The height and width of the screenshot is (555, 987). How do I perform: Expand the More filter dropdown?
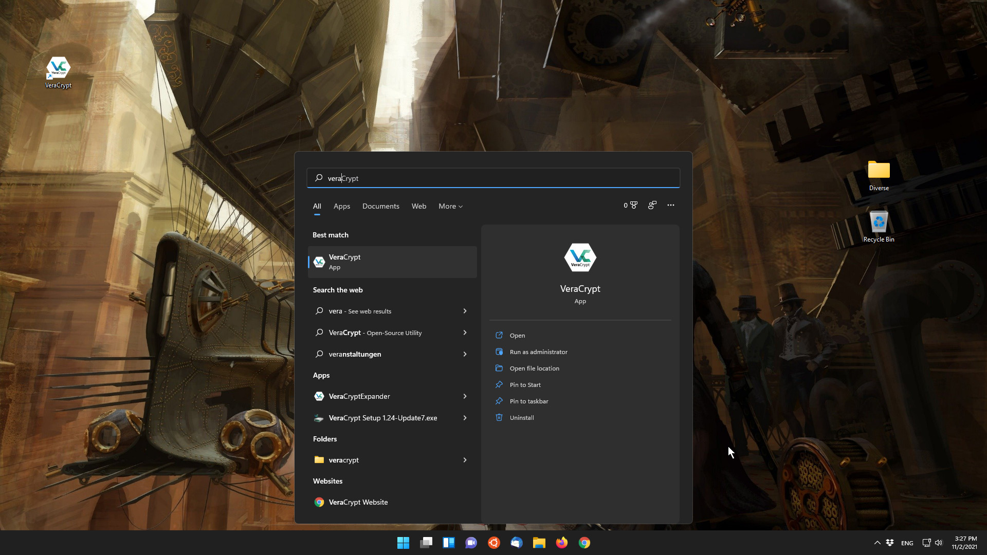pyautogui.click(x=451, y=206)
